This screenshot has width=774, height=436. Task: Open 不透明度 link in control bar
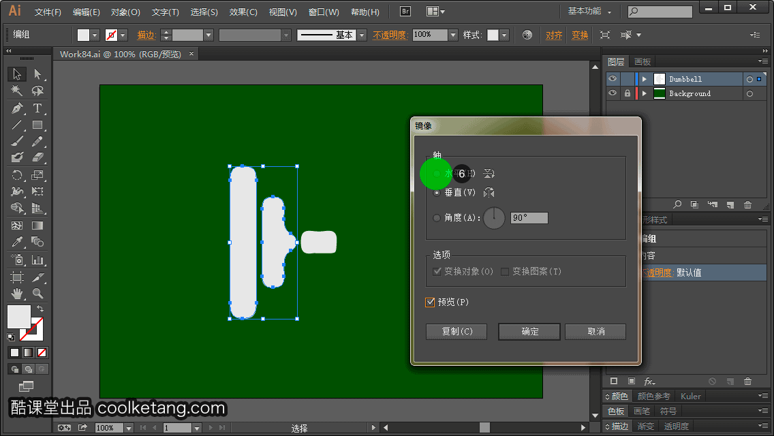(390, 35)
